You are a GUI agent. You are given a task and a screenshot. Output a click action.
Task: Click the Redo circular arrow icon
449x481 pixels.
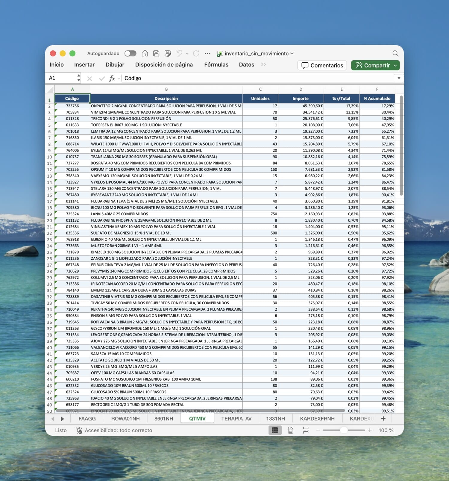[196, 53]
